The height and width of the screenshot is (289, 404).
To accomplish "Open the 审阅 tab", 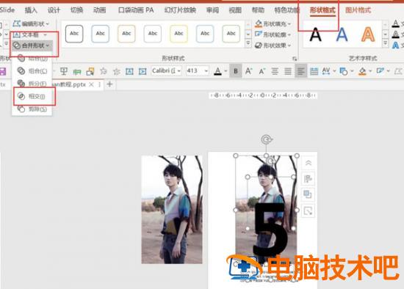I will pyautogui.click(x=212, y=10).
